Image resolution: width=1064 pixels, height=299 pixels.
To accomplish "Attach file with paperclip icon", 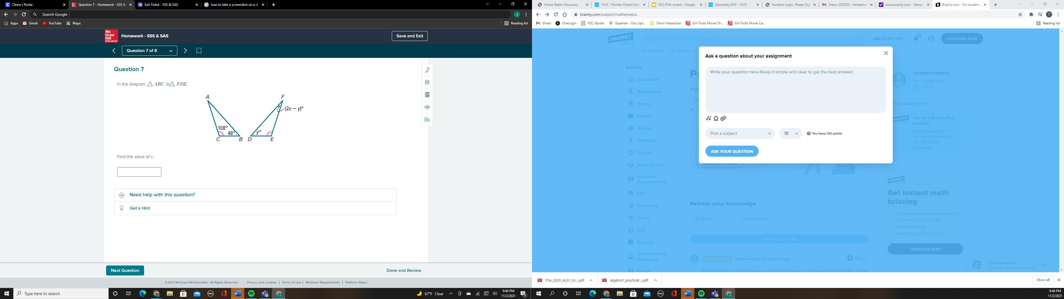I will tap(723, 118).
